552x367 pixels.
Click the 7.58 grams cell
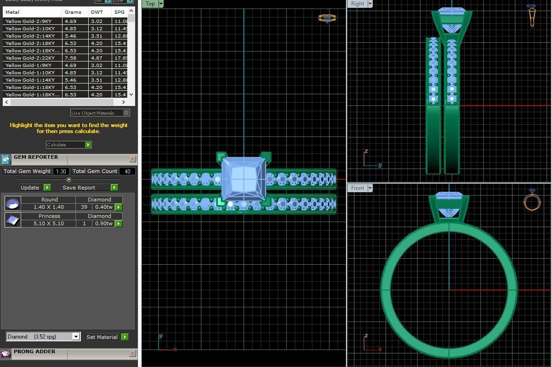click(75, 58)
